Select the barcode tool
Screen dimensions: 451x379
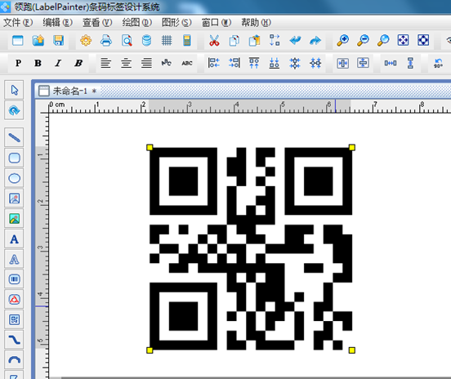click(14, 279)
